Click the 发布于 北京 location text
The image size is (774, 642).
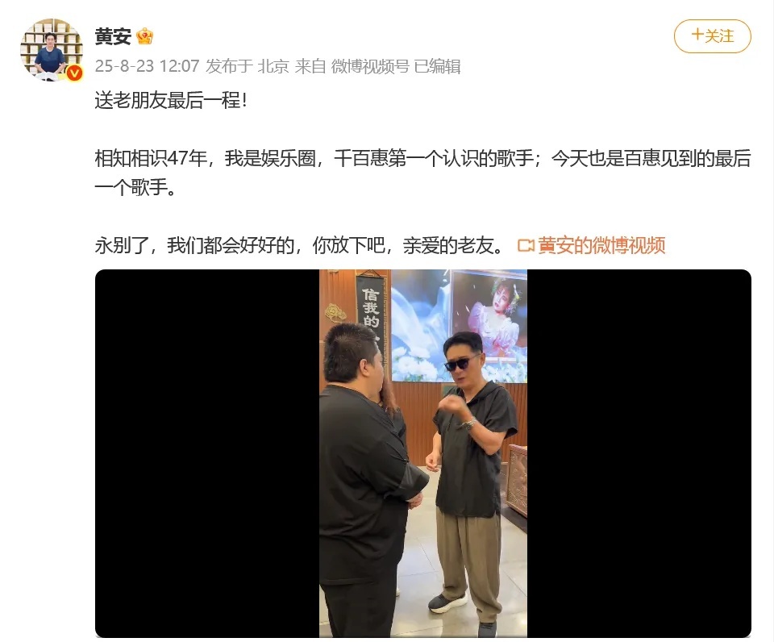coord(247,66)
